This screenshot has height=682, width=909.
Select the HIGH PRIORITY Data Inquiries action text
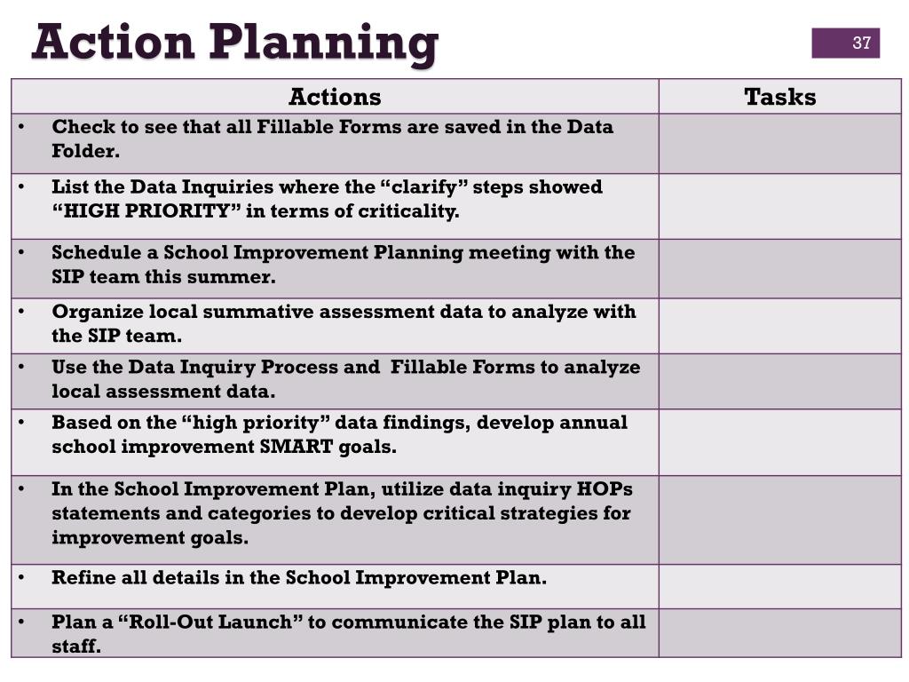coord(327,199)
